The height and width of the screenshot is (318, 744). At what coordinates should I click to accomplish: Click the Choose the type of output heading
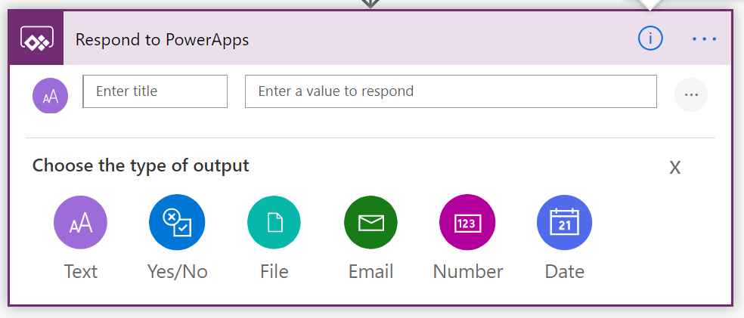141,166
